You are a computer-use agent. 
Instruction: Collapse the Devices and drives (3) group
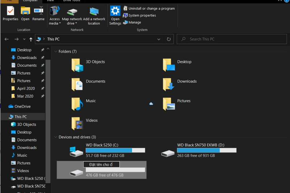(55, 137)
